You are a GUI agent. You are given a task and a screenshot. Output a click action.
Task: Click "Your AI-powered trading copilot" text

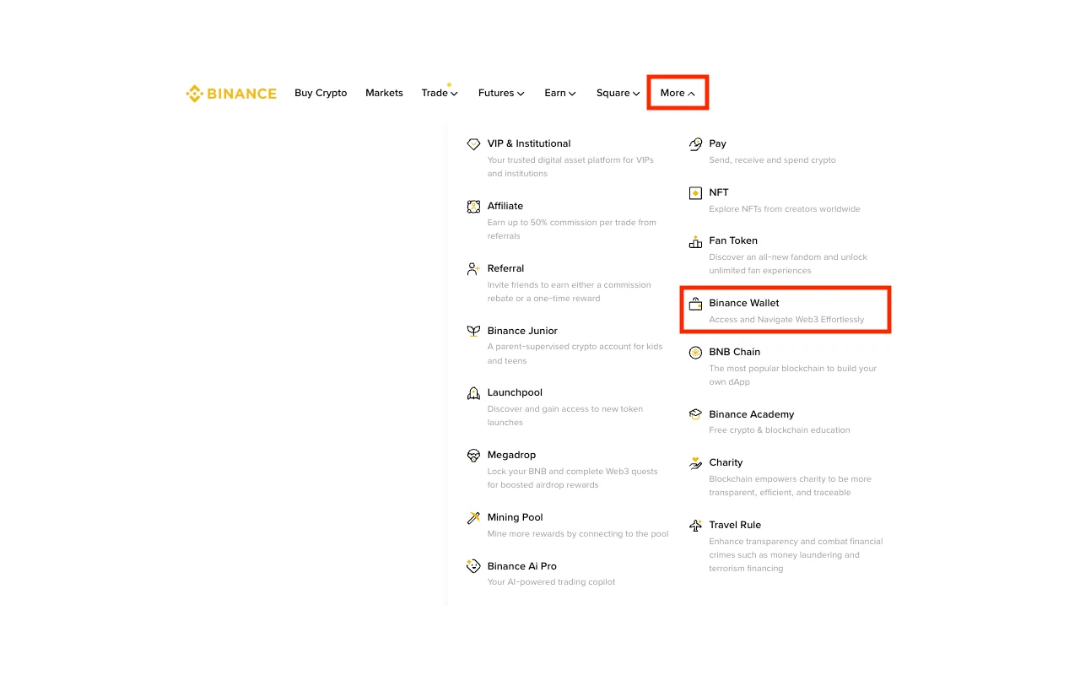point(552,582)
